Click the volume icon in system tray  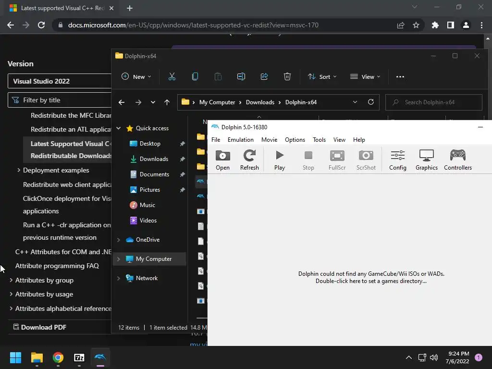[x=434, y=357]
